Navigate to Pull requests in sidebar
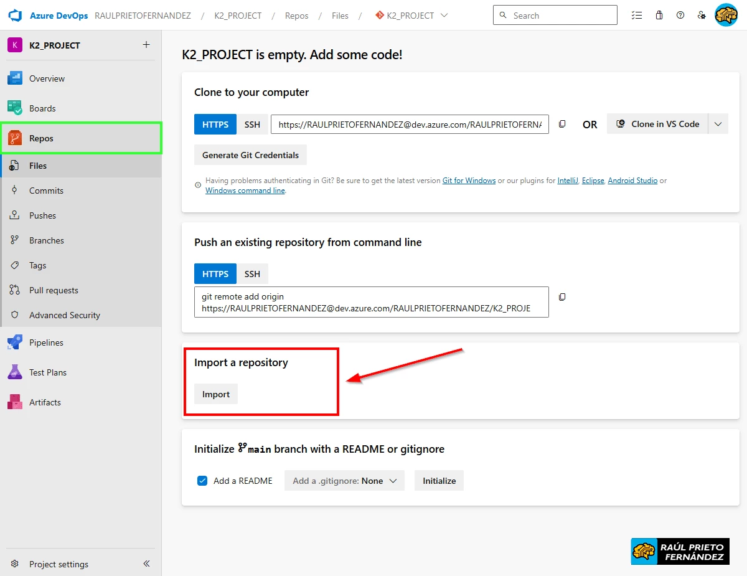The height and width of the screenshot is (576, 747). [x=54, y=290]
